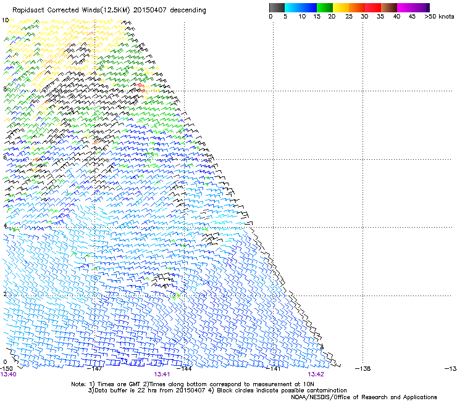This screenshot has width=457, height=401.
Task: Click the 'Data buffer is 22 hrs' footnote line
Action: [x=217, y=391]
